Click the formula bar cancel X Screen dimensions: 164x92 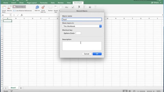(14, 15)
